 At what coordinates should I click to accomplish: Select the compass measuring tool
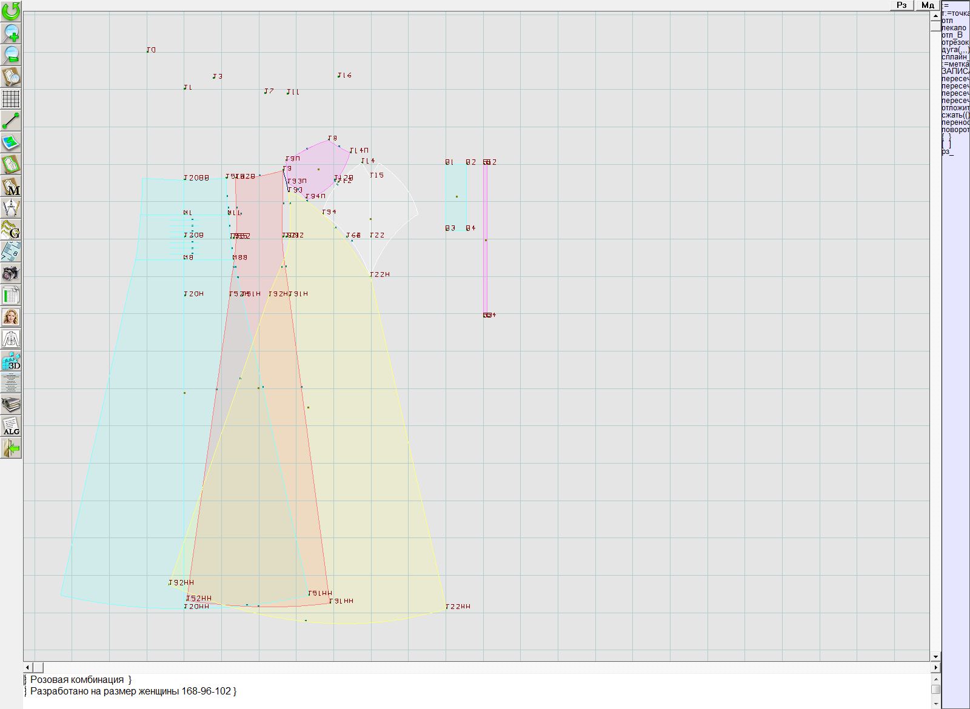click(x=11, y=208)
